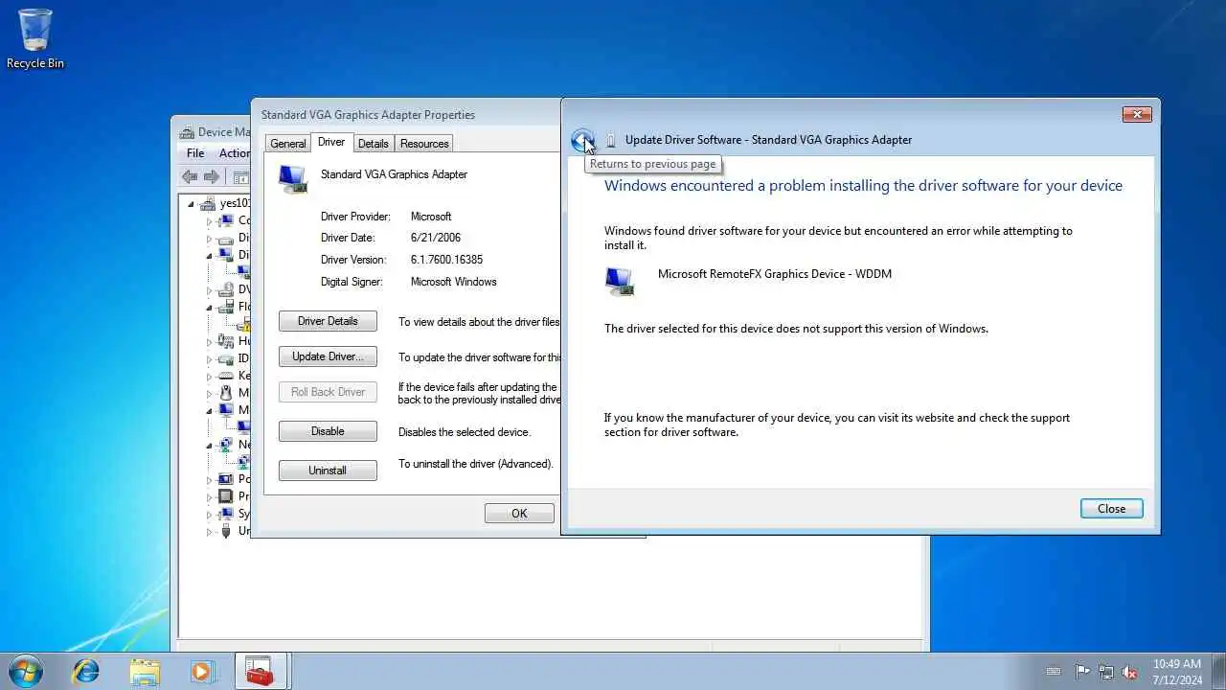The height and width of the screenshot is (690, 1226).
Task: Select the Floppy controllers icon in tree
Action: [x=225, y=307]
